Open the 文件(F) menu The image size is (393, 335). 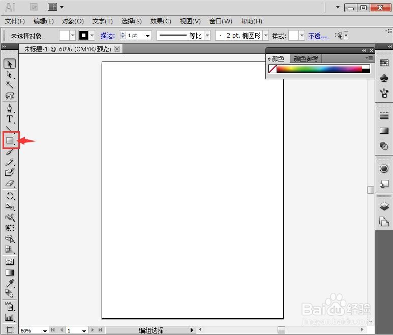point(15,21)
